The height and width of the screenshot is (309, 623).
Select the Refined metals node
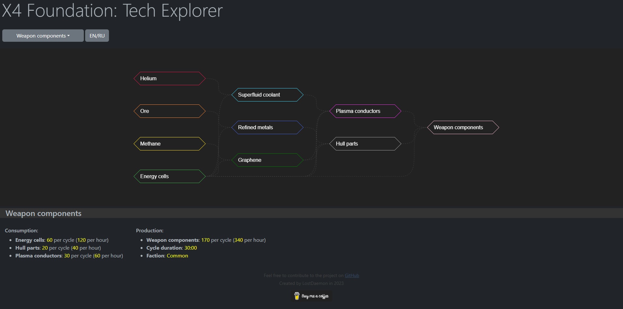(267, 127)
